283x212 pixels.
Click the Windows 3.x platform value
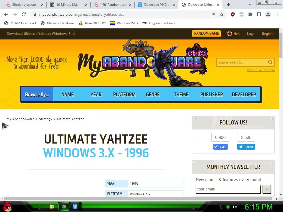[140, 194]
